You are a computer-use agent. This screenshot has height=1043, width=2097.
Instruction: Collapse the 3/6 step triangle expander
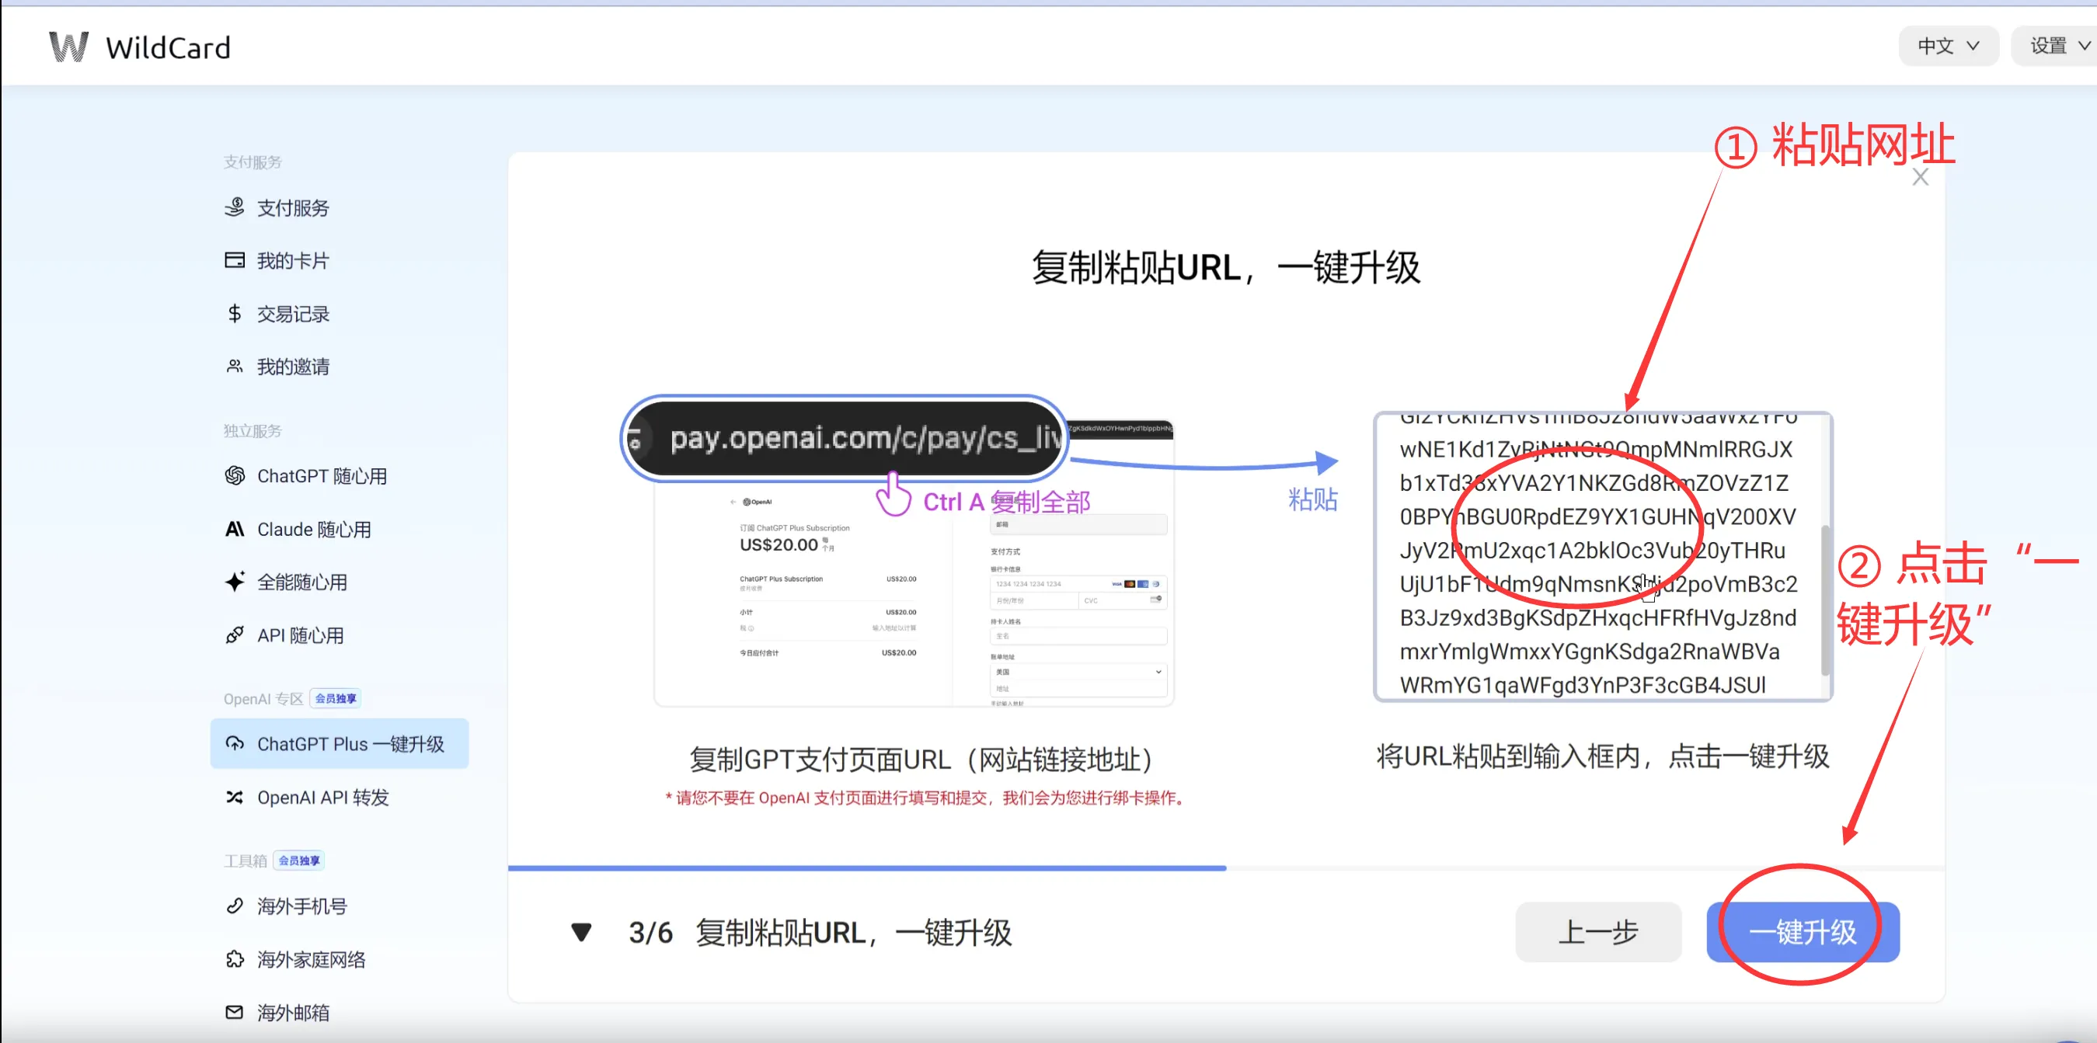580,931
